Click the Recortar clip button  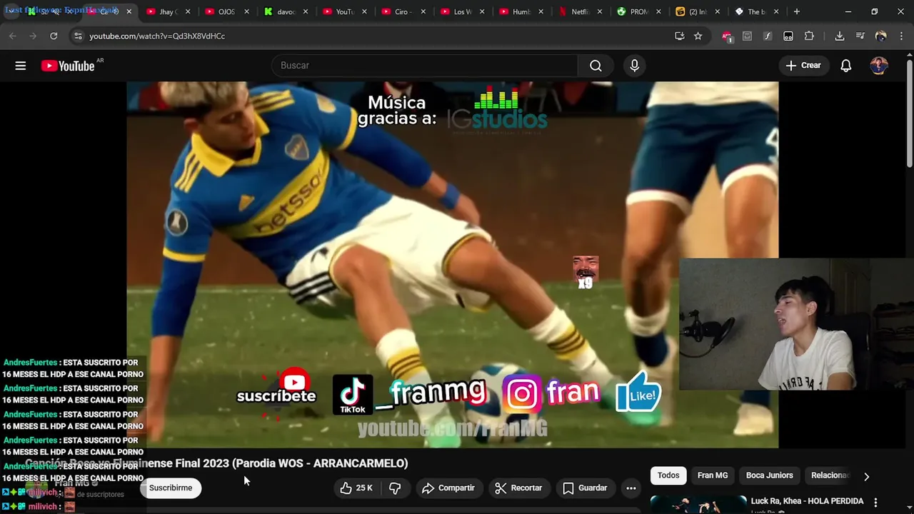click(x=518, y=488)
